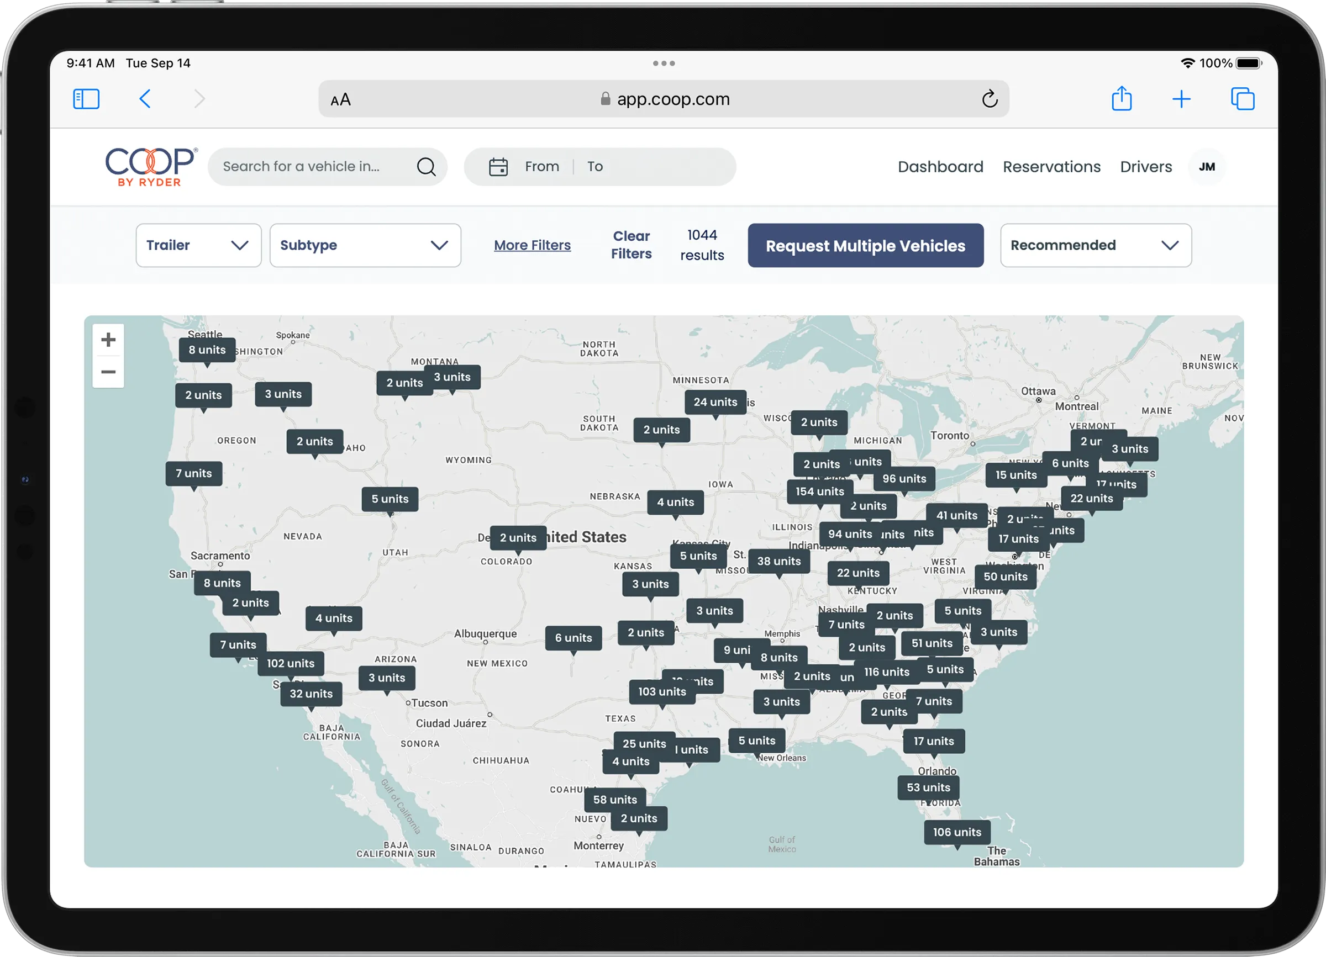Zoom in the map with the plus button
The height and width of the screenshot is (957, 1326).
pos(108,340)
